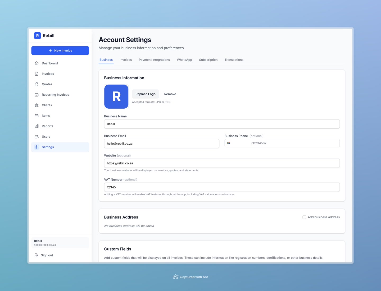Enable the Add business address checkbox
381x291 pixels.
click(x=304, y=217)
